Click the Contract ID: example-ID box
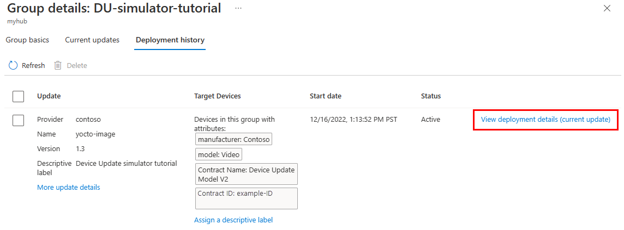This screenshot has width=624, height=230. point(247,198)
